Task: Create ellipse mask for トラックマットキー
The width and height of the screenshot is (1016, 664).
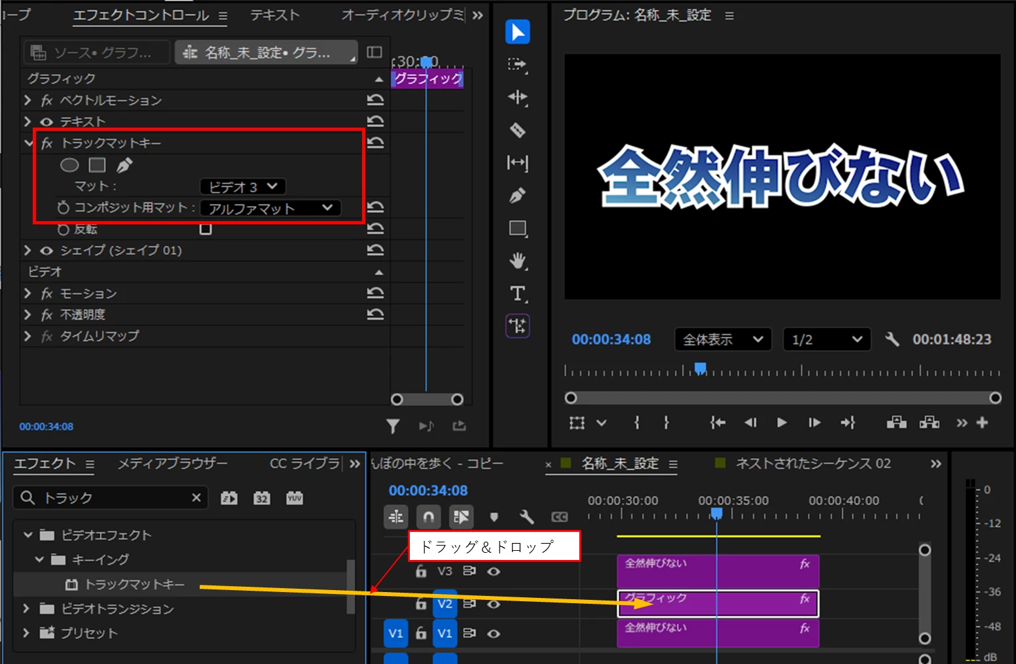Action: click(69, 165)
